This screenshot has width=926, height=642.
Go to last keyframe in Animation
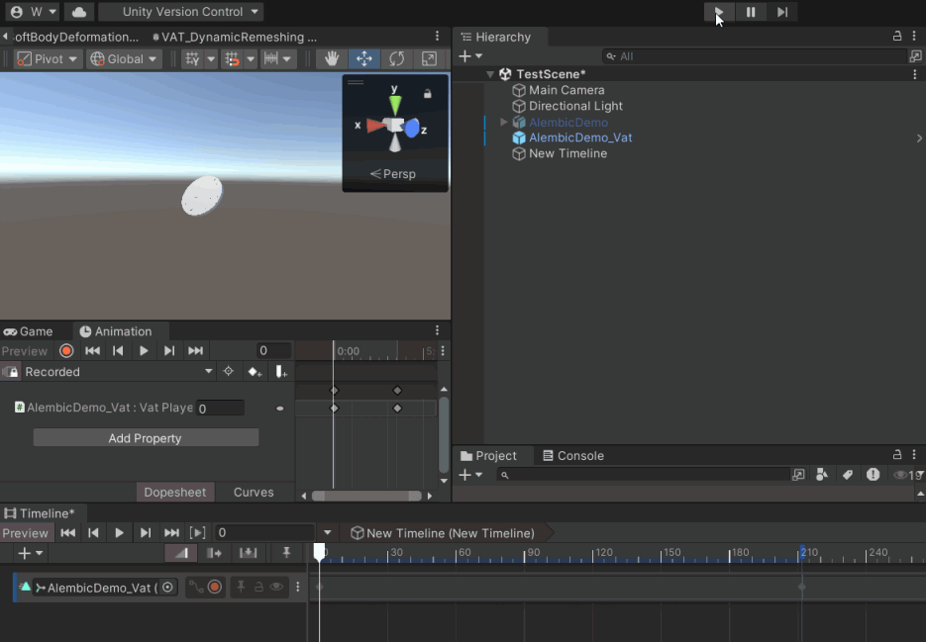(x=195, y=351)
